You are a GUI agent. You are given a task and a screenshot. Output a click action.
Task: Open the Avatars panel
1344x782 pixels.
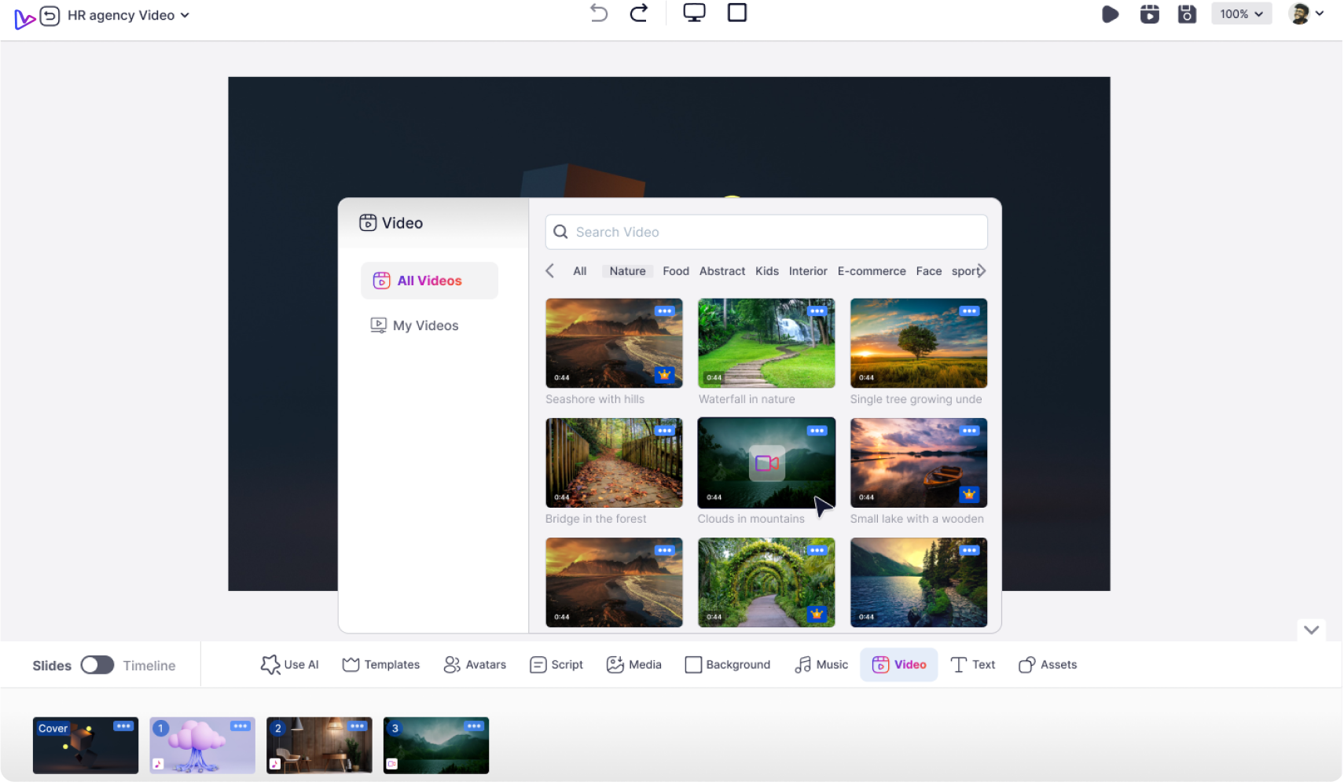(x=475, y=664)
